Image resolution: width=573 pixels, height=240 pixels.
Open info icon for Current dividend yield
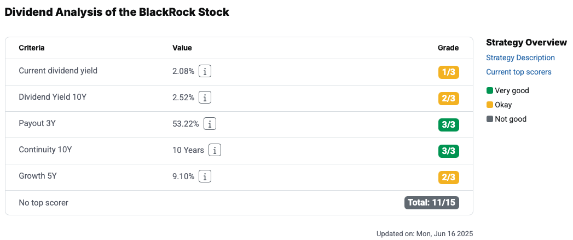[205, 71]
